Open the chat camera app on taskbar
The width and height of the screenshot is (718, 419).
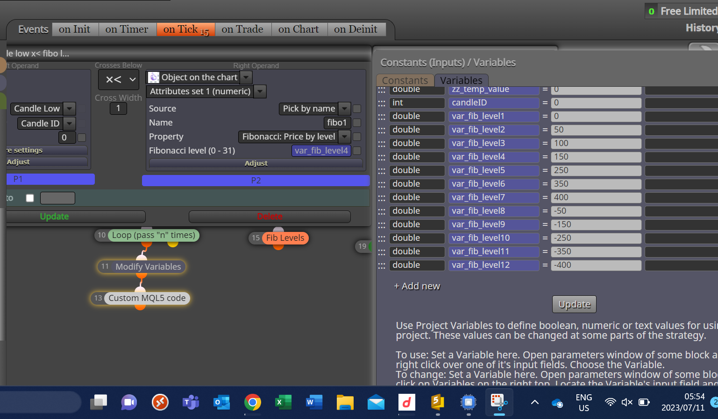click(x=129, y=402)
